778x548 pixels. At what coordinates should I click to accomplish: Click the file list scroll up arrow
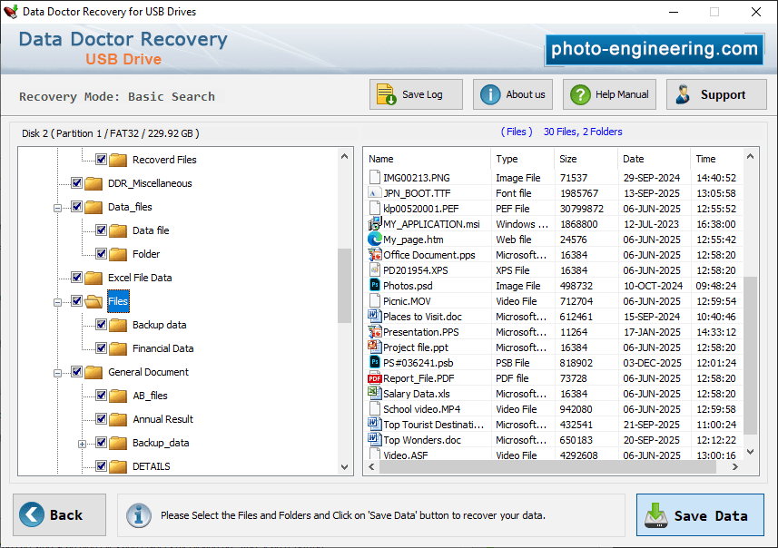pos(750,157)
